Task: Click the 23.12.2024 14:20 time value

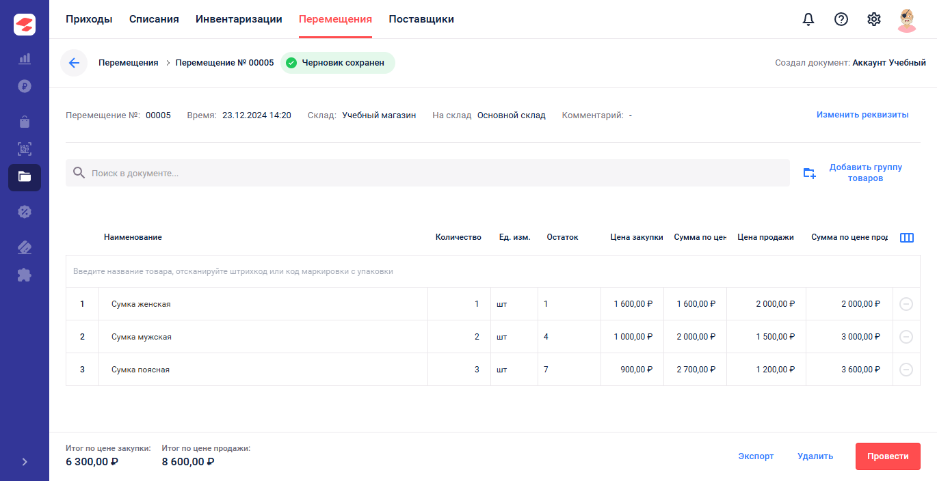Action: tap(256, 115)
